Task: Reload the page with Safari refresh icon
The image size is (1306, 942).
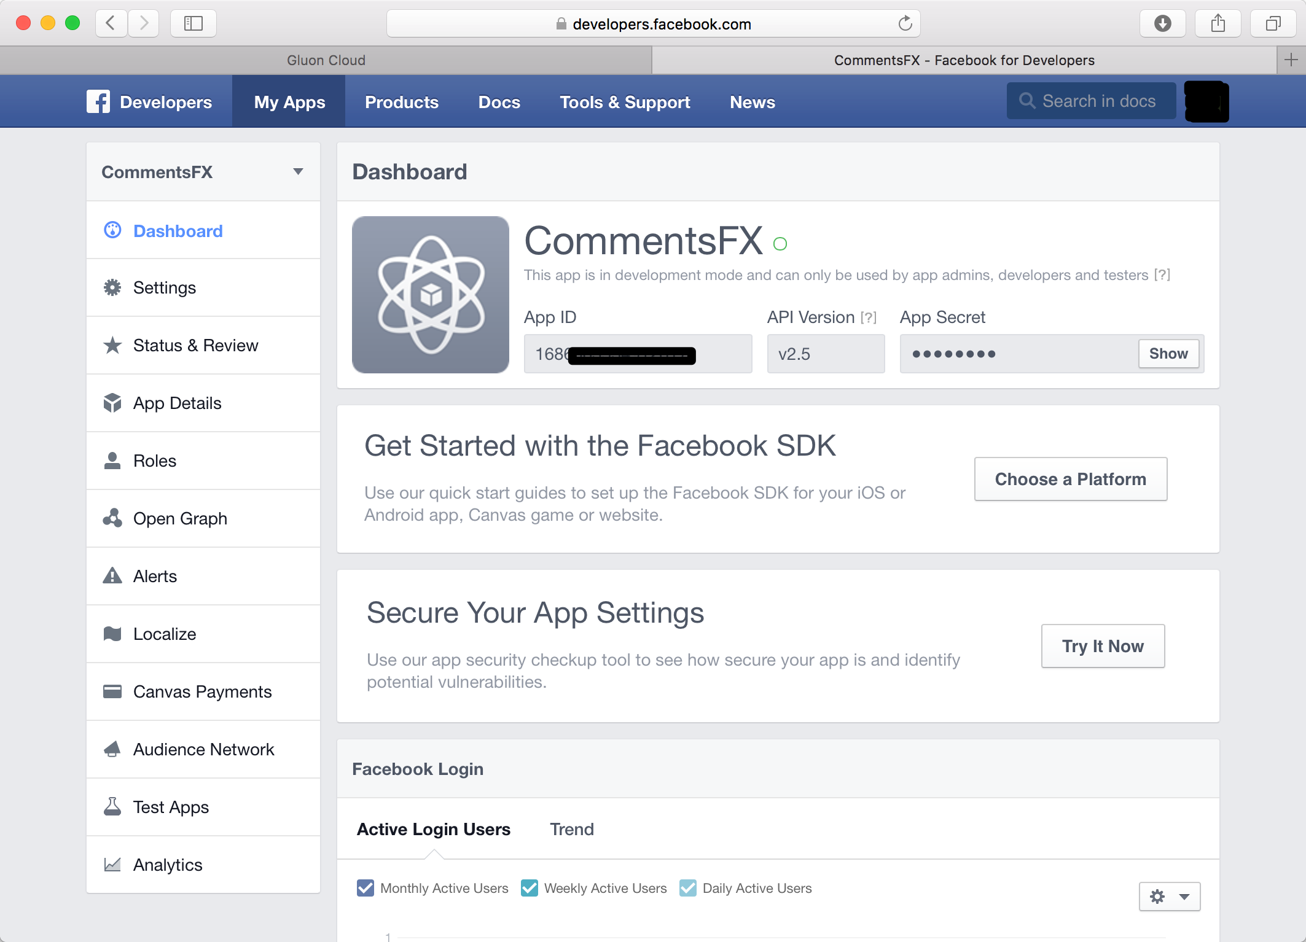Action: point(905,24)
